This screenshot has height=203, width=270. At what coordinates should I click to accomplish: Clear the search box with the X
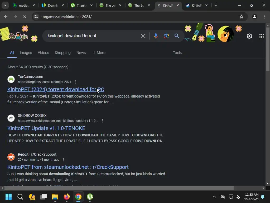click(x=143, y=36)
